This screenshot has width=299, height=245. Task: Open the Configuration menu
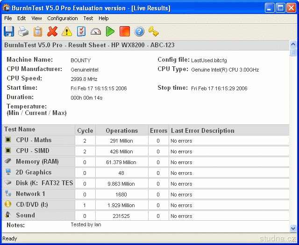point(63,18)
